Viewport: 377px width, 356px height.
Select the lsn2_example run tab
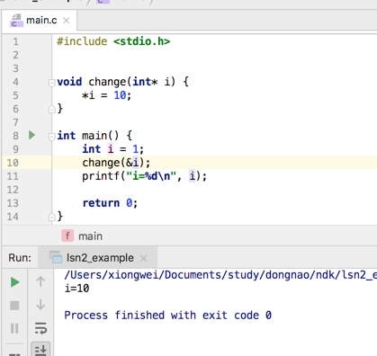pos(97,258)
